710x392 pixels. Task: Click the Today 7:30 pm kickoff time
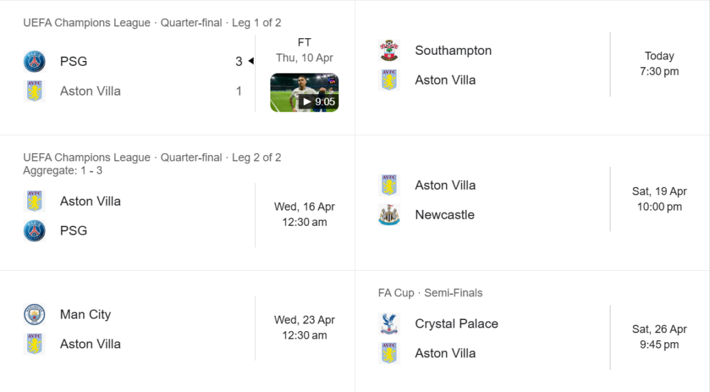[x=659, y=64]
